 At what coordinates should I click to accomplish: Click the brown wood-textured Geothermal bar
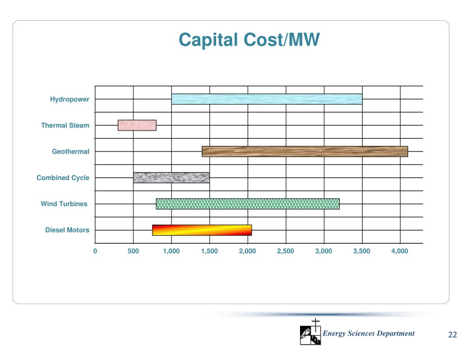305,151
